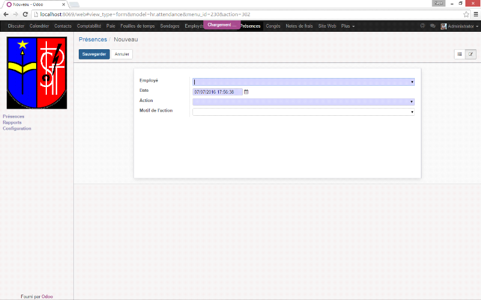
Task: Edit the Date field value
Action: pyautogui.click(x=218, y=92)
